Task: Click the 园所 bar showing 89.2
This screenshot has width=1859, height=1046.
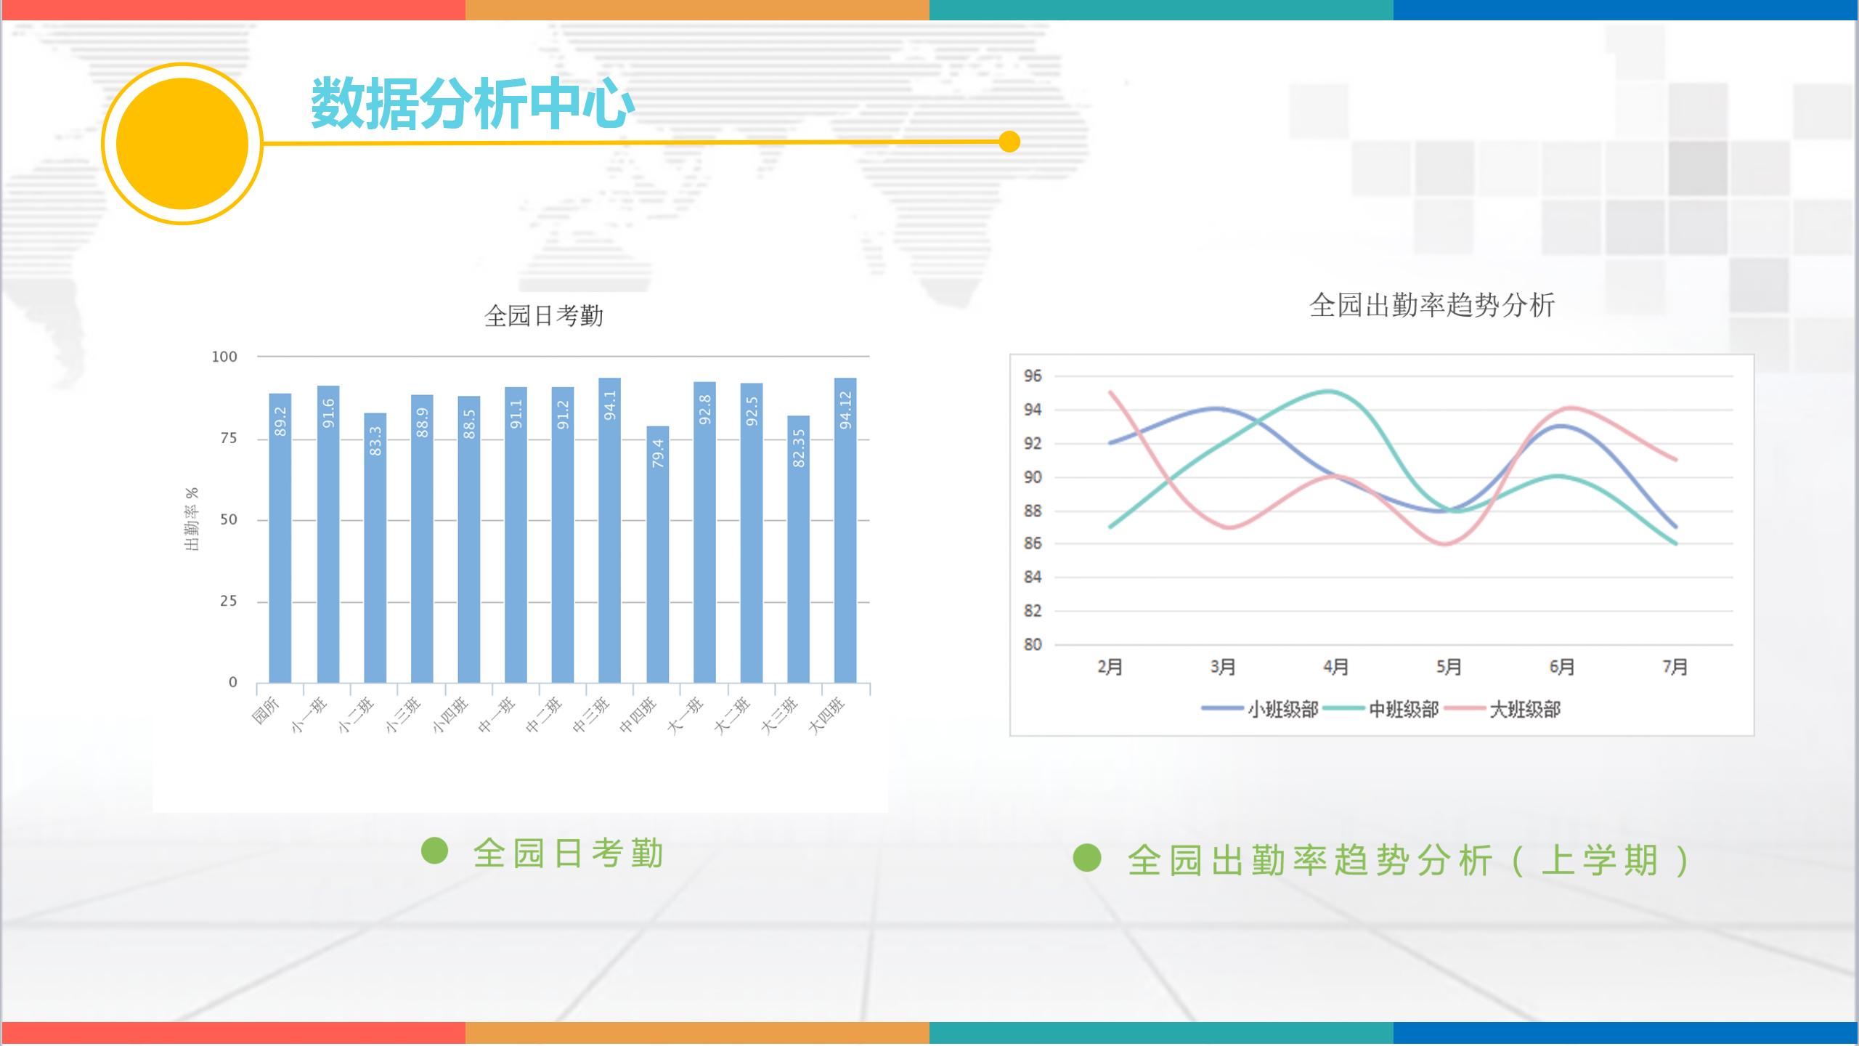Action: pos(280,538)
